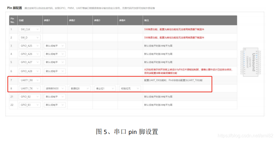Expand the GPIO_A25 function dropdown
Screen dimensions: 276x141
click(x=29, y=46)
